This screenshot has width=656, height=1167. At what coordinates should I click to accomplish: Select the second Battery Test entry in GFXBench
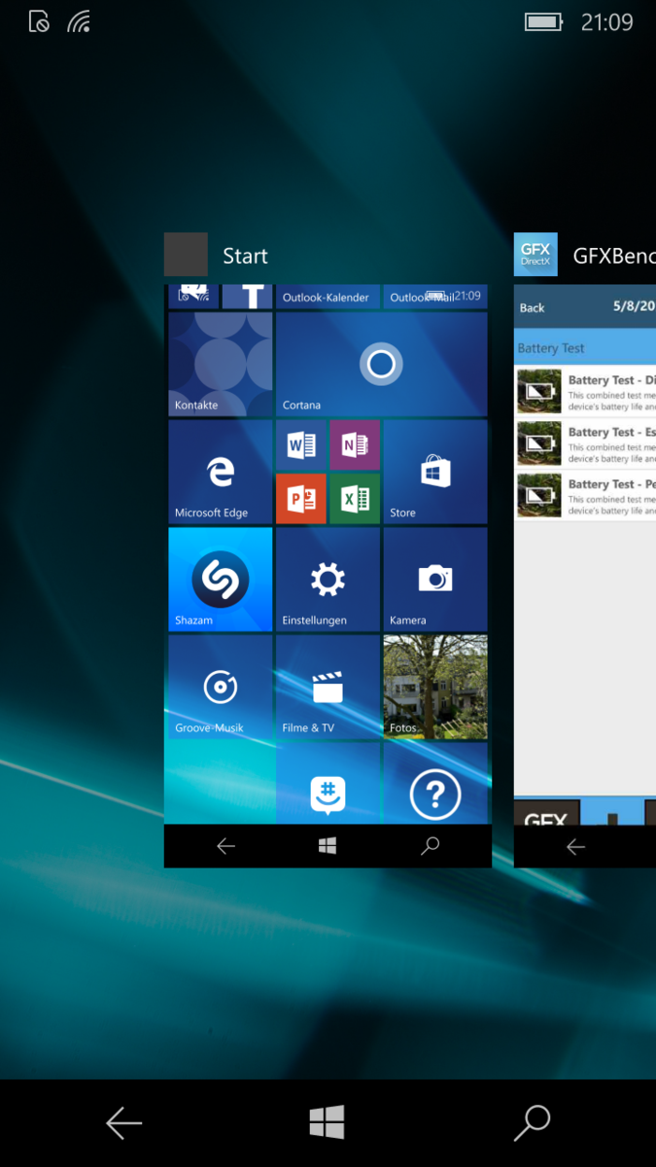pyautogui.click(x=585, y=442)
